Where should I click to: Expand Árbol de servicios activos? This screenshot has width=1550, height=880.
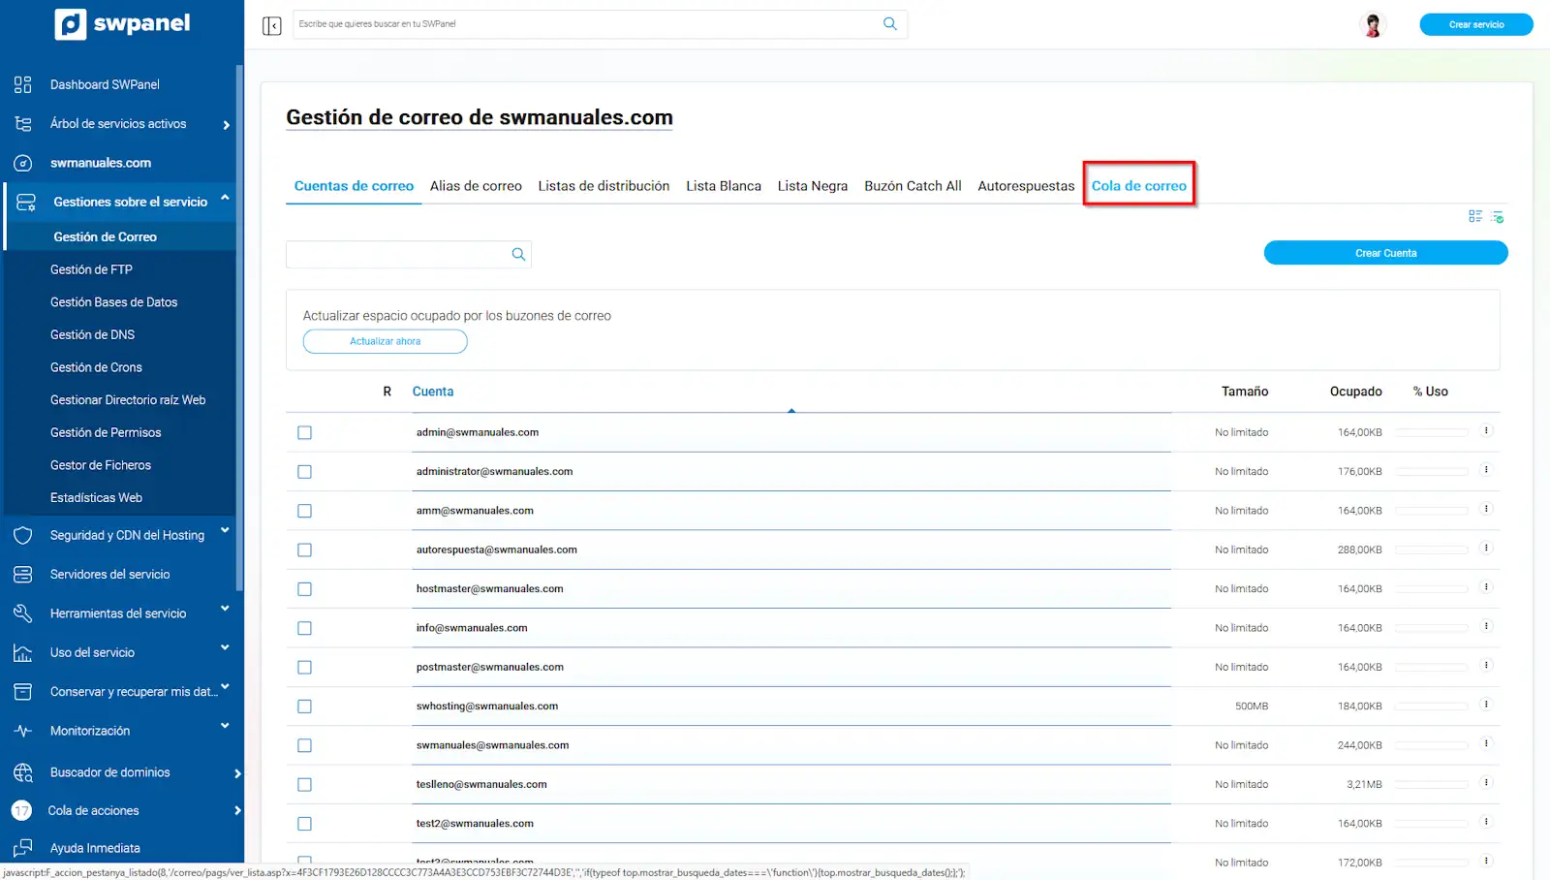pyautogui.click(x=226, y=125)
